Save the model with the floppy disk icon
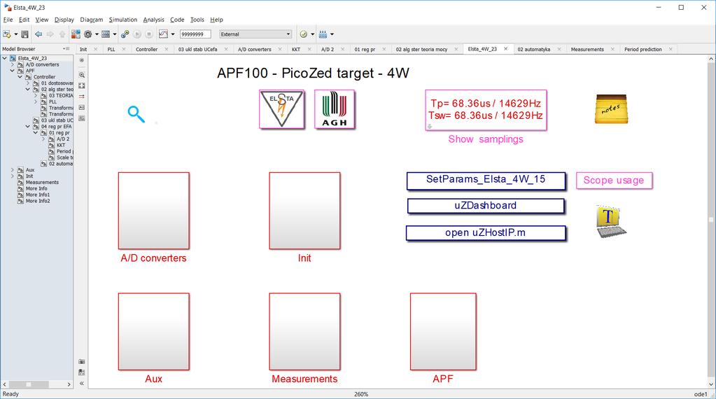 pyautogui.click(x=24, y=34)
